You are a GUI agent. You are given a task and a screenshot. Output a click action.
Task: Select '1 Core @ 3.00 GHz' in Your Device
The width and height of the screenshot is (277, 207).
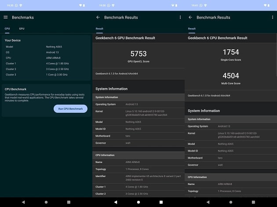[57, 75]
